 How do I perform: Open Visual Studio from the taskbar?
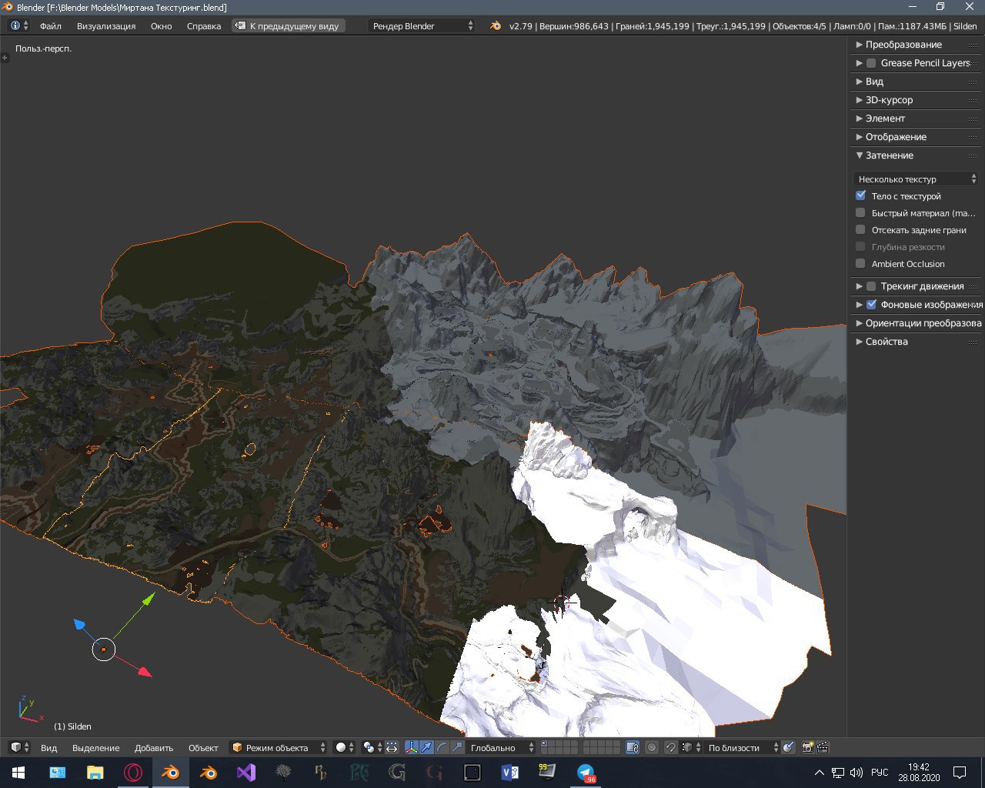(x=245, y=772)
